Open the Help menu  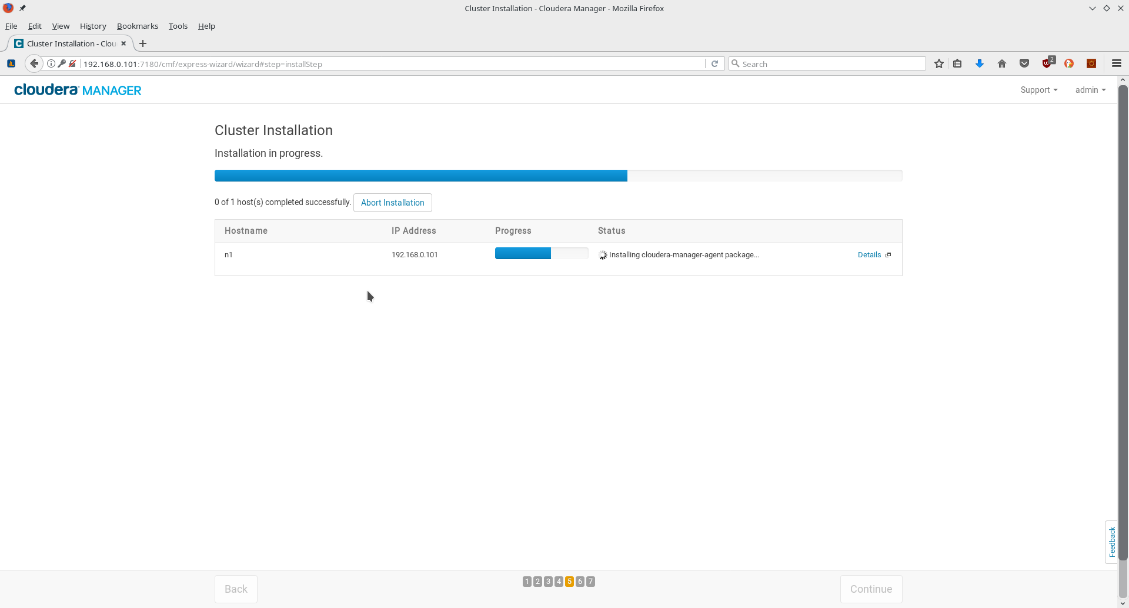pyautogui.click(x=206, y=26)
